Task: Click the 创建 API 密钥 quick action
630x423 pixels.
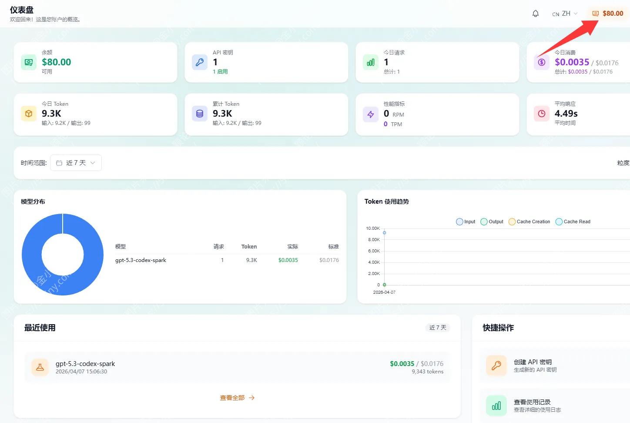Action: pyautogui.click(x=533, y=366)
